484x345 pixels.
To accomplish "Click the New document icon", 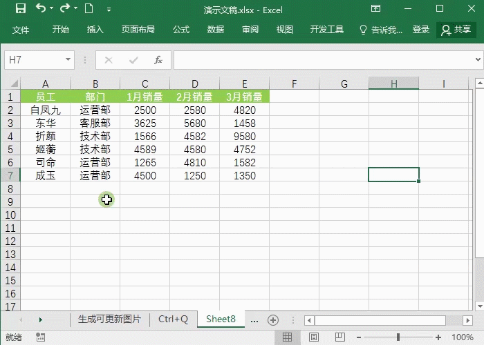I will (x=89, y=9).
